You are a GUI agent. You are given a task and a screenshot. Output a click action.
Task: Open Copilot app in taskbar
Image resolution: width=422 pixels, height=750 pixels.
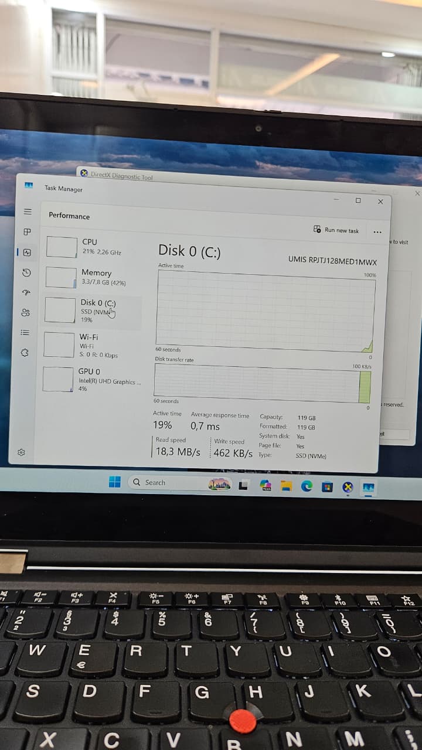click(x=266, y=486)
